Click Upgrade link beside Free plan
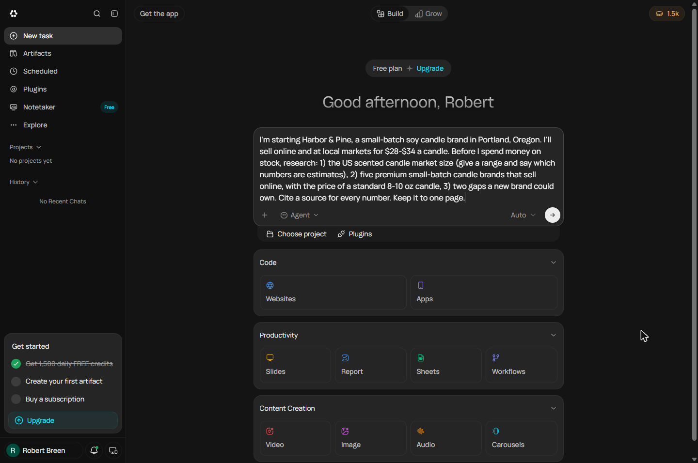698x463 pixels. click(430, 68)
